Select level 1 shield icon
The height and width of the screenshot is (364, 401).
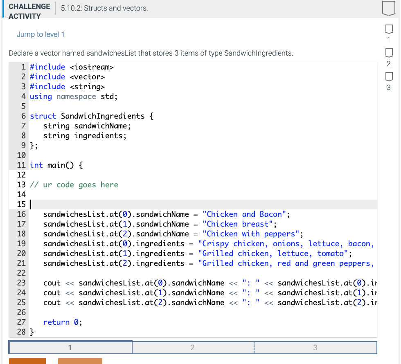tap(389, 29)
